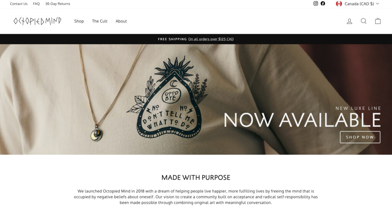Open the FAQ link
The height and width of the screenshot is (206, 392).
pyautogui.click(x=36, y=4)
